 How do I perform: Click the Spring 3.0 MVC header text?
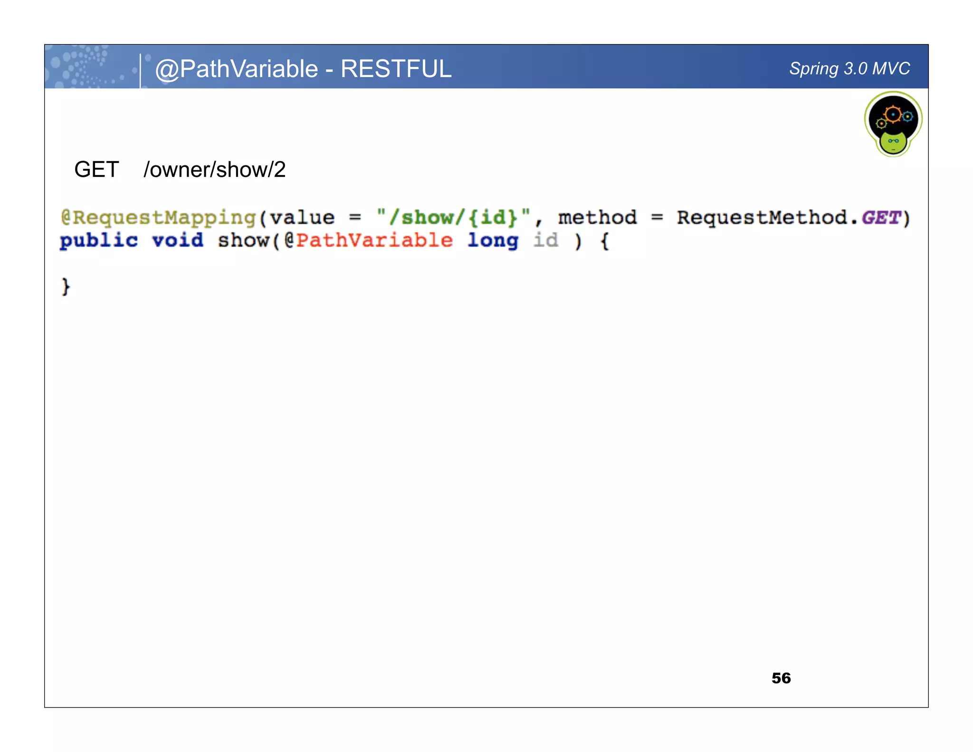(x=849, y=68)
